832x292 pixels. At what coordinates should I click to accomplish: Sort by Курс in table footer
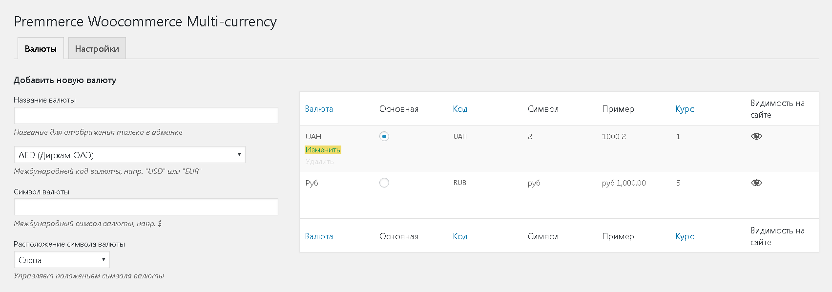[x=685, y=236]
